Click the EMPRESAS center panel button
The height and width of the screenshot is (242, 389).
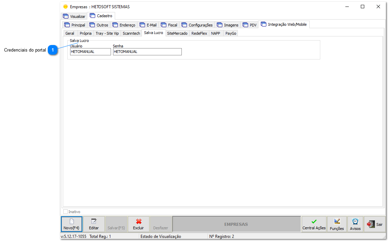236,224
